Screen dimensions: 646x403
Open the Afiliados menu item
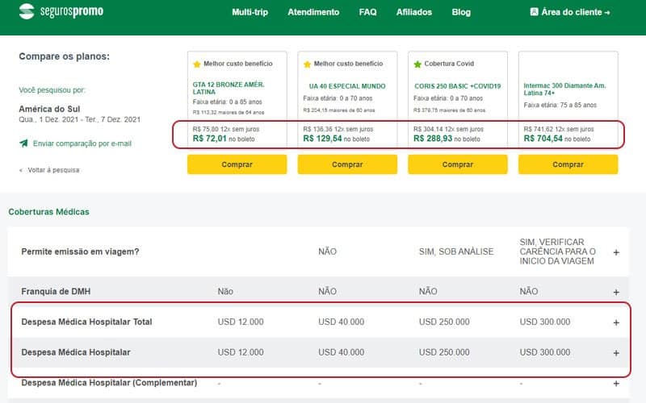414,12
